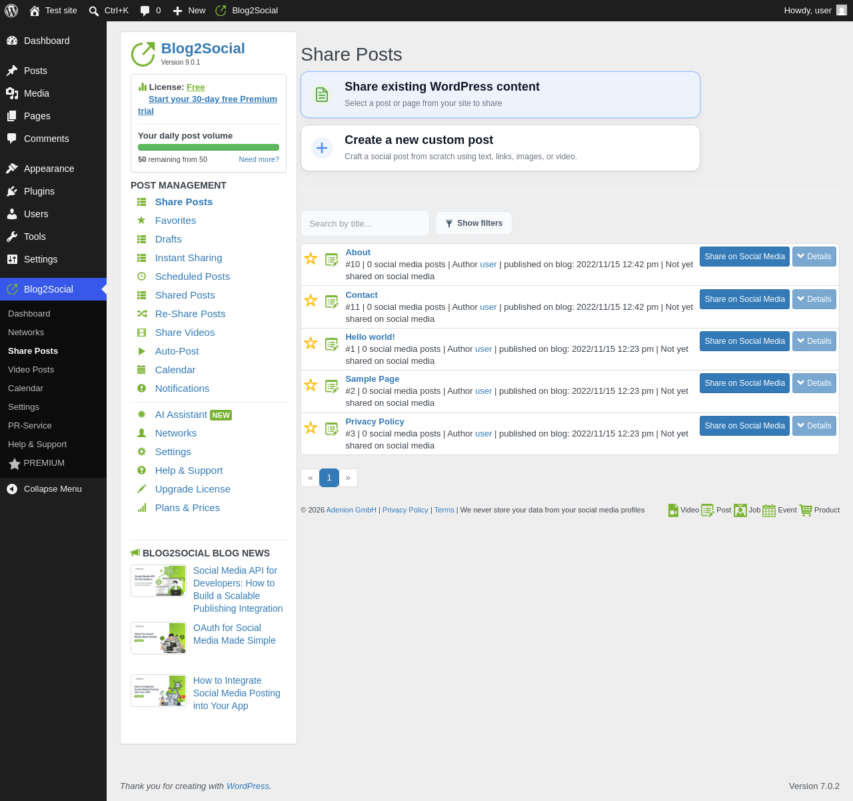Image resolution: width=853 pixels, height=801 pixels.
Task: Click the Re-Share Posts shuffle icon
Action: pyautogui.click(x=141, y=314)
